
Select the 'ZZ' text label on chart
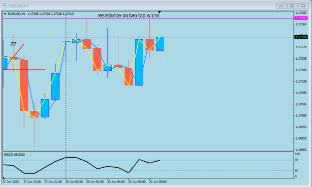click(13, 44)
